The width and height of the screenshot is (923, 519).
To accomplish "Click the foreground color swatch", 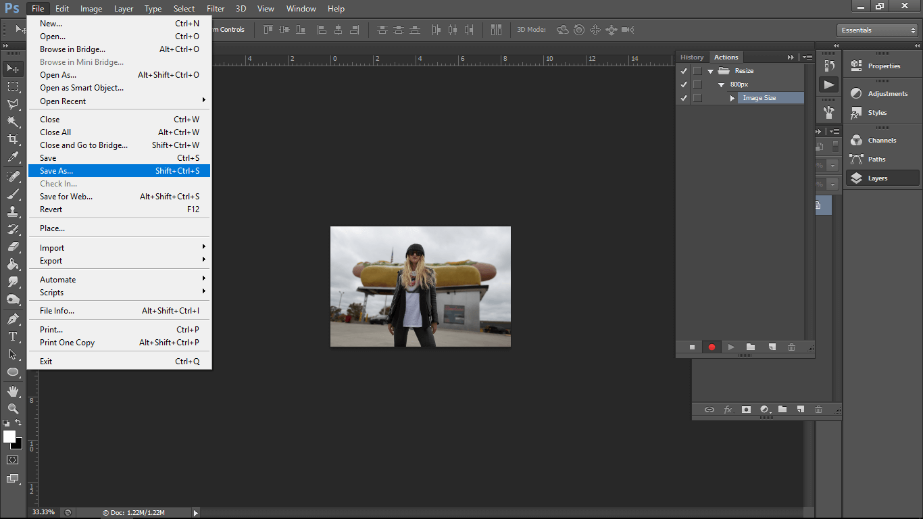I will point(9,437).
